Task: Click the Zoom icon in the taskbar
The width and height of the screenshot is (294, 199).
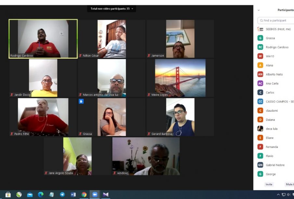Action: (x=95, y=194)
